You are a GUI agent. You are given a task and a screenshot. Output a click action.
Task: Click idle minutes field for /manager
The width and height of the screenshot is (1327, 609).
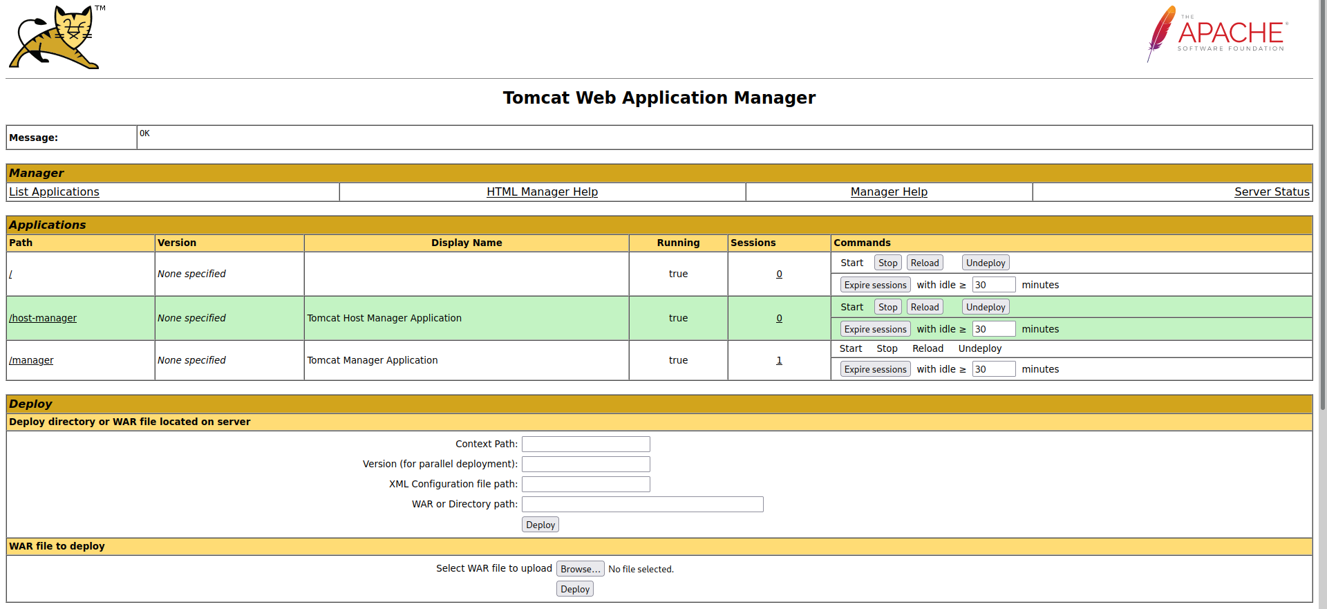(x=994, y=370)
